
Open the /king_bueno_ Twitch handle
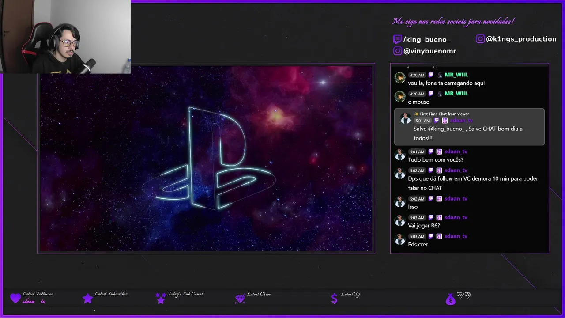pyautogui.click(x=426, y=39)
